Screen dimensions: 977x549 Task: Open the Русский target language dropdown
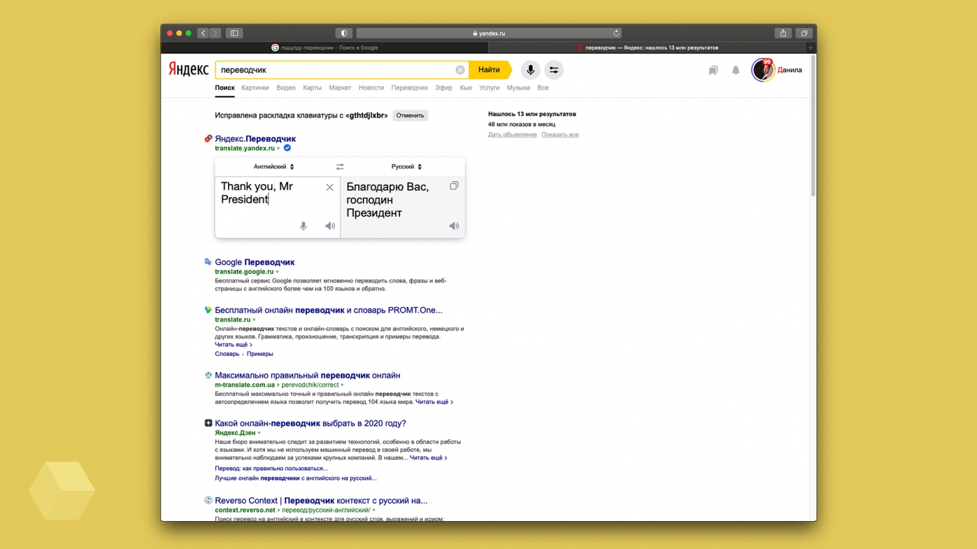pos(406,167)
